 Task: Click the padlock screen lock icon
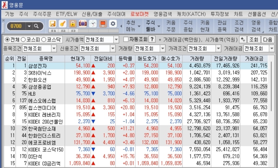(73, 24)
